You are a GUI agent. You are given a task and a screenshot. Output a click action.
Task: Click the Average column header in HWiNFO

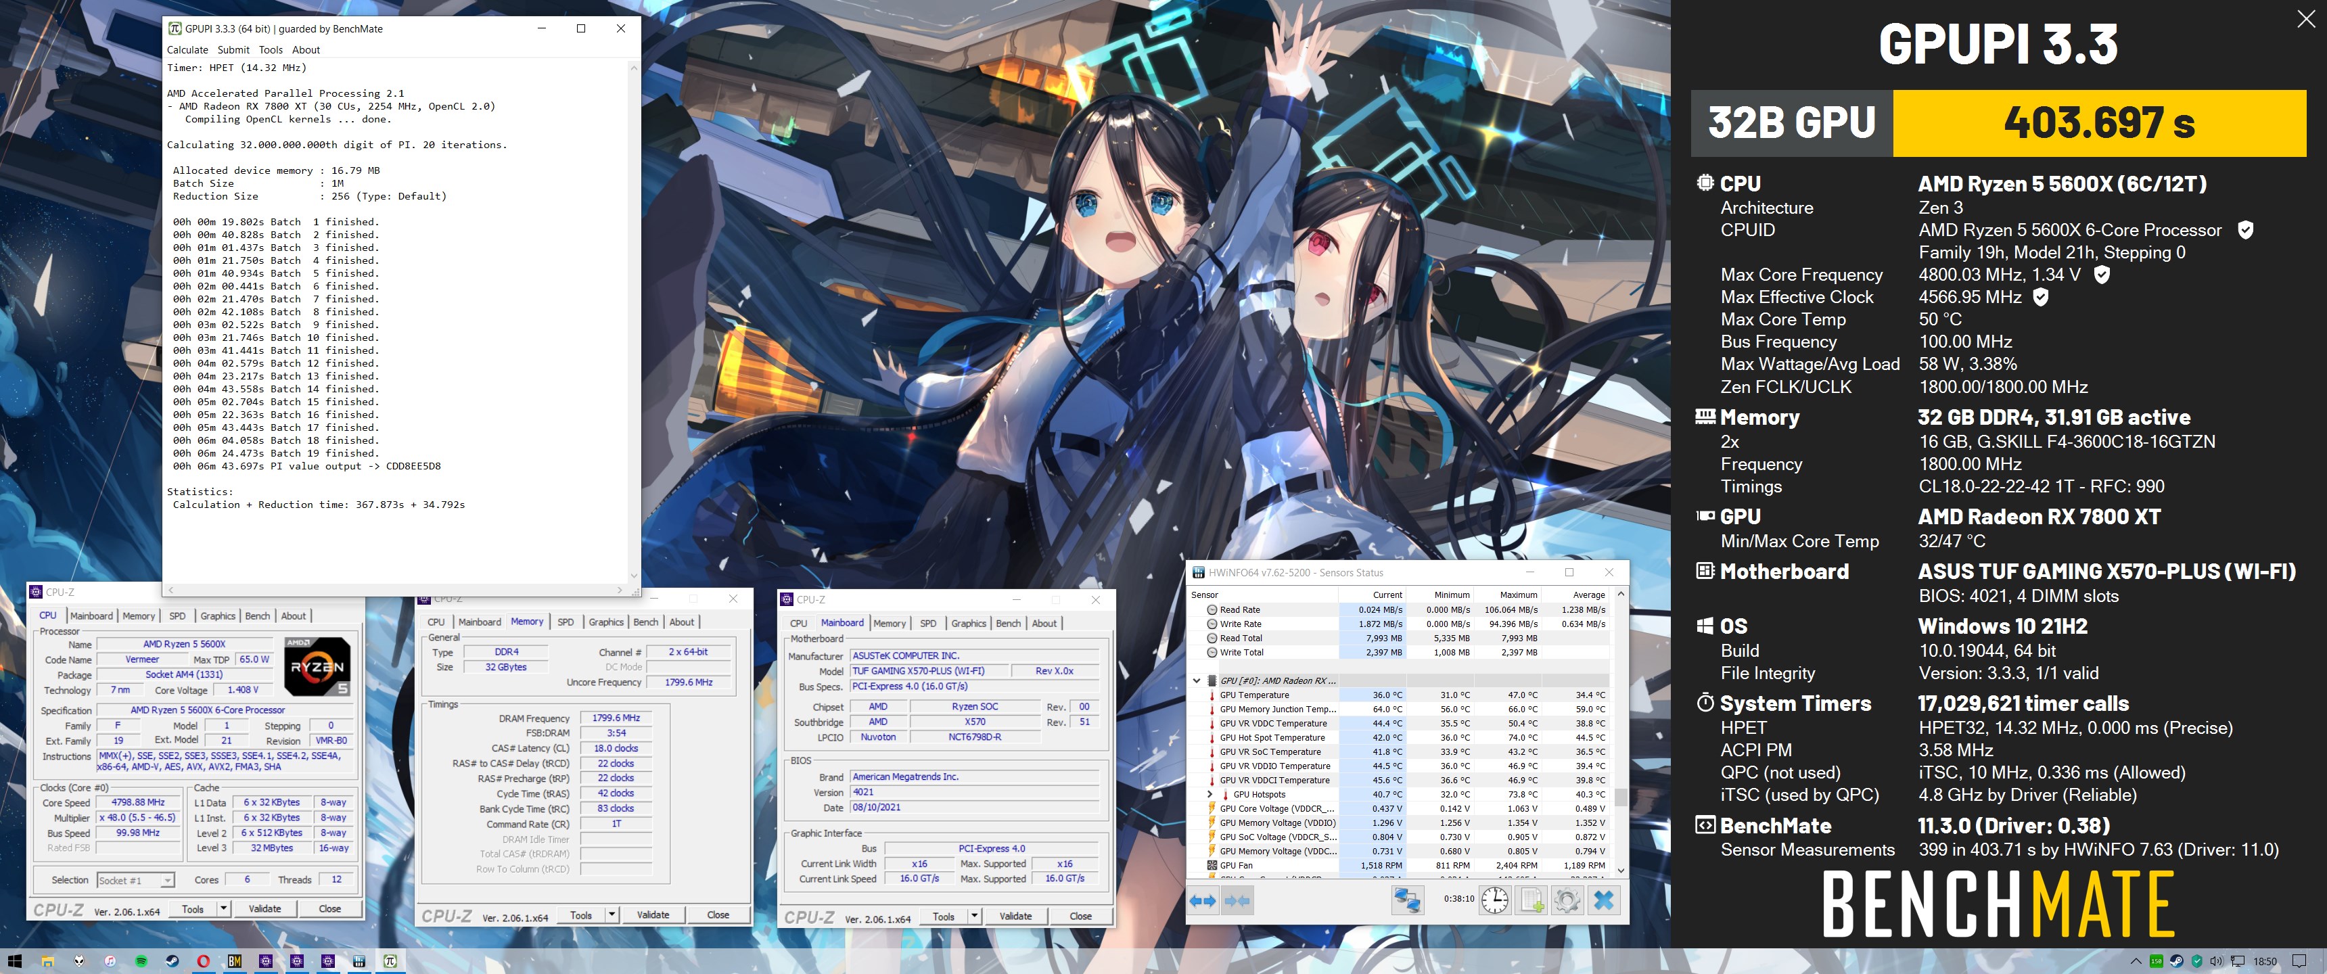(x=1576, y=595)
